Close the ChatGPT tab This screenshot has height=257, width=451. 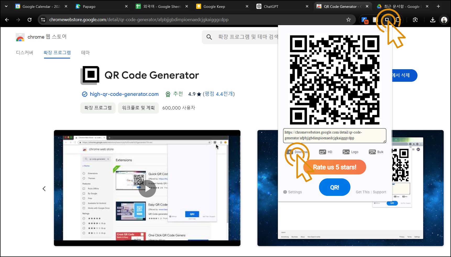click(x=307, y=6)
